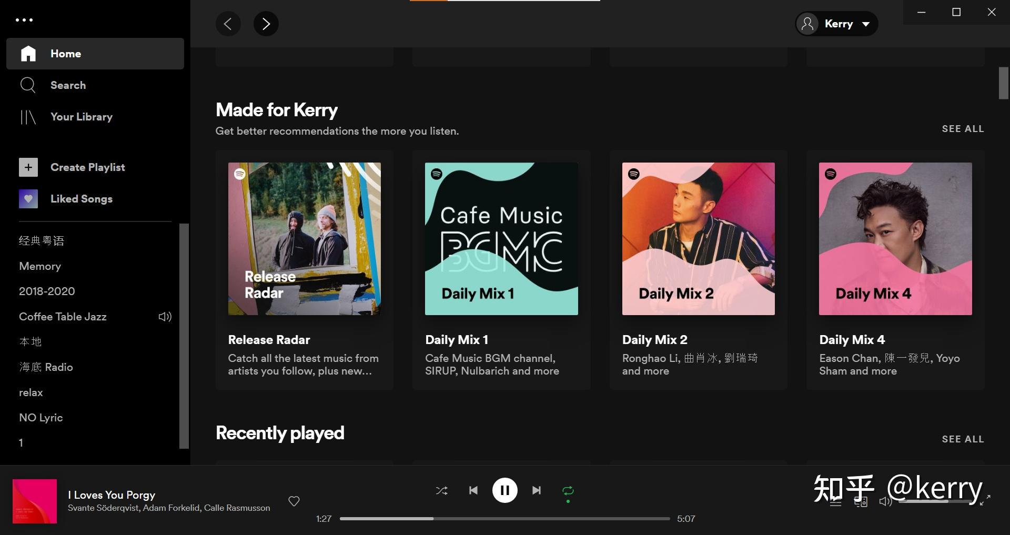Open Your Library

click(82, 117)
